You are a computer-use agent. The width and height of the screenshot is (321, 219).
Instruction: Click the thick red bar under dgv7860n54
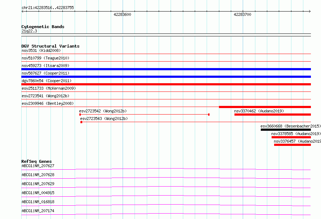[x=166, y=84]
